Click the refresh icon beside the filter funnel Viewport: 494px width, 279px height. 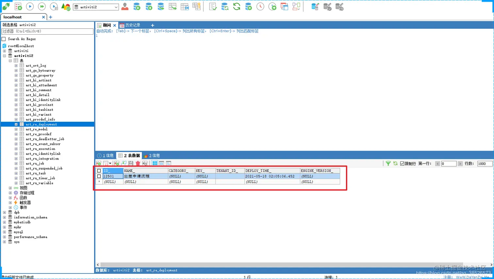click(395, 163)
